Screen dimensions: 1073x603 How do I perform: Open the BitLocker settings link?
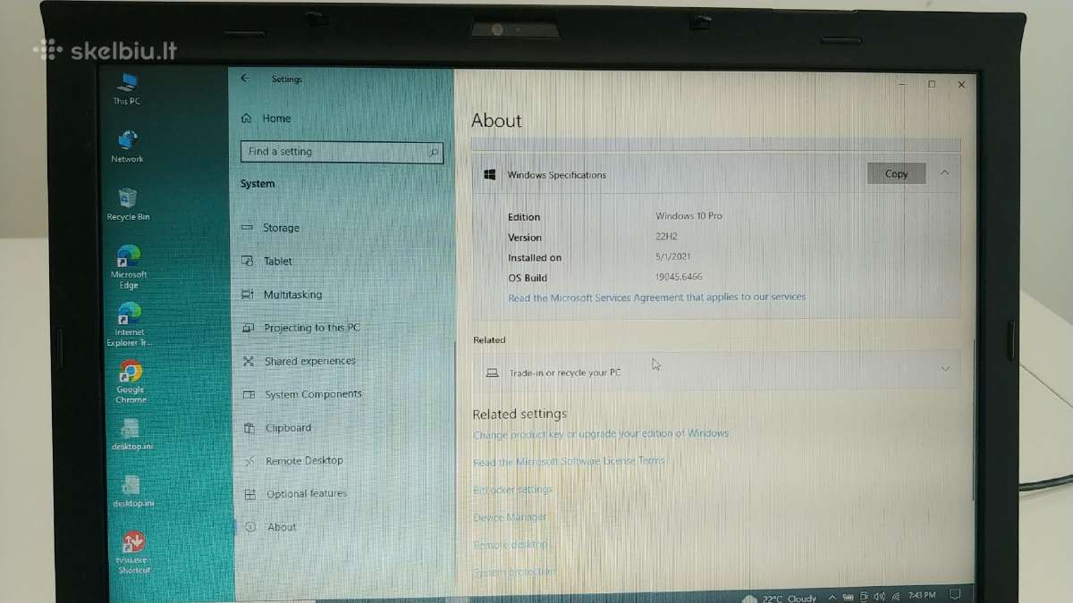point(512,490)
